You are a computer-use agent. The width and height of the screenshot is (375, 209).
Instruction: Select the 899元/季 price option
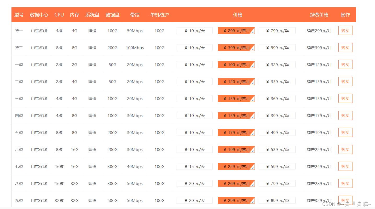(277, 200)
